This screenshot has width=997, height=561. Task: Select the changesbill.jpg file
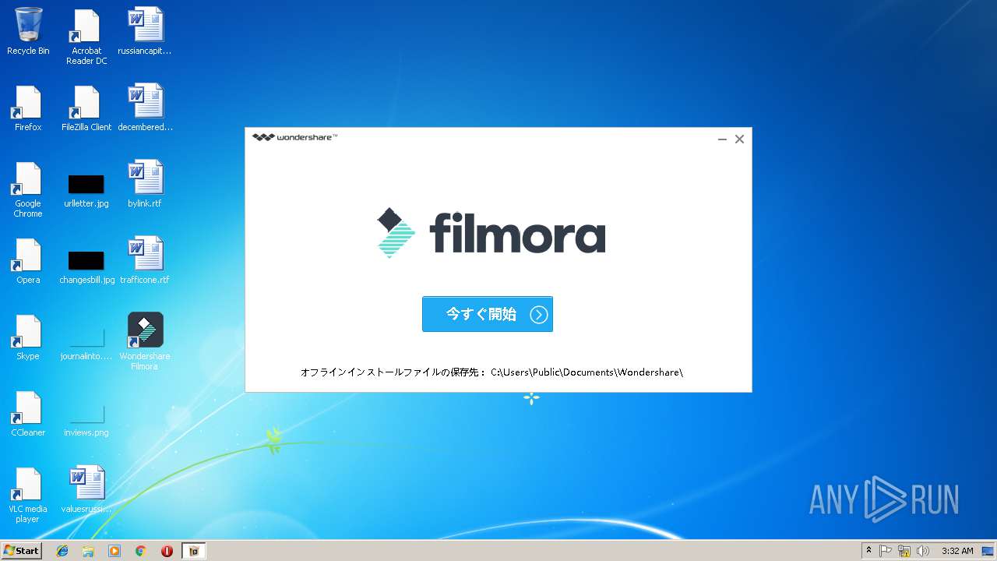tap(86, 267)
